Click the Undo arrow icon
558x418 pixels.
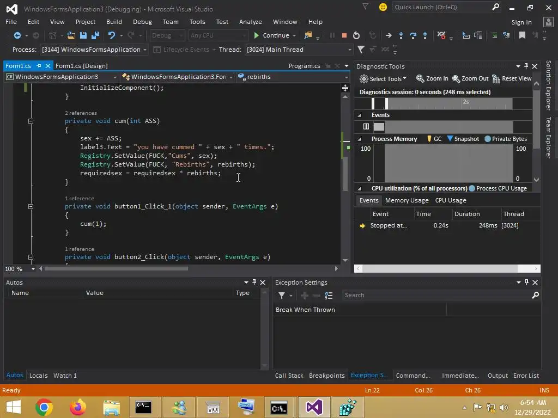[x=111, y=35]
